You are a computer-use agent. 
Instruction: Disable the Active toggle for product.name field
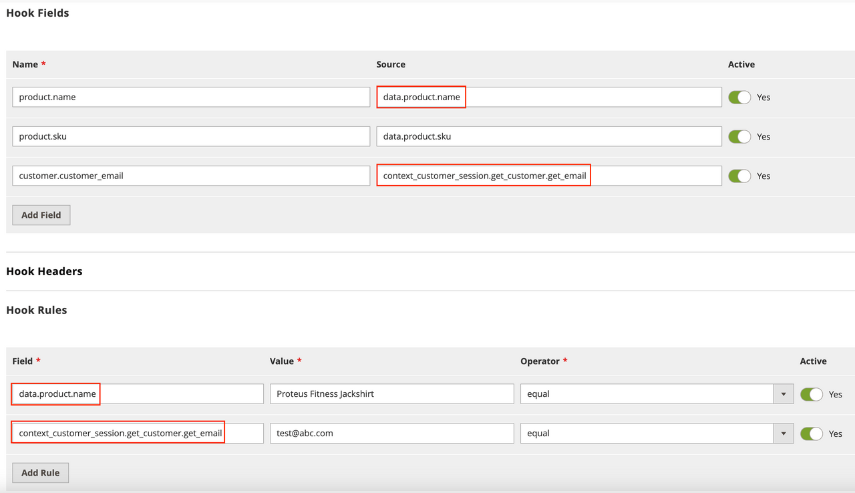pos(739,97)
